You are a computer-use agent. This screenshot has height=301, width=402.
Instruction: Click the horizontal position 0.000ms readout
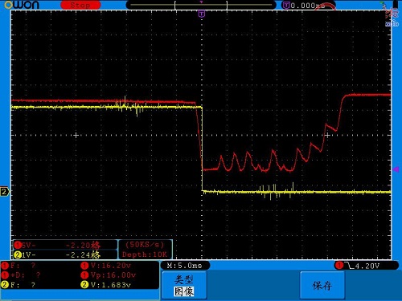click(x=308, y=5)
